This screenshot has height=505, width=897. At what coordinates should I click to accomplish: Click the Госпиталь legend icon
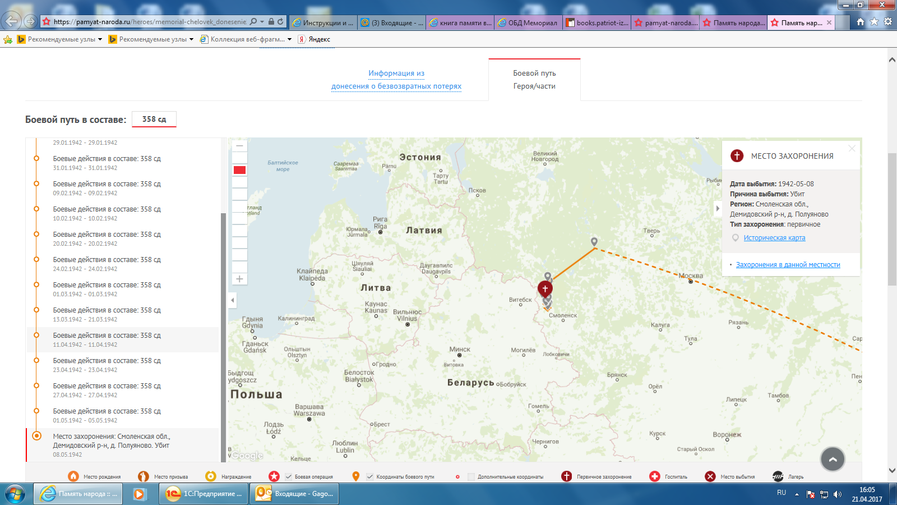click(654, 476)
